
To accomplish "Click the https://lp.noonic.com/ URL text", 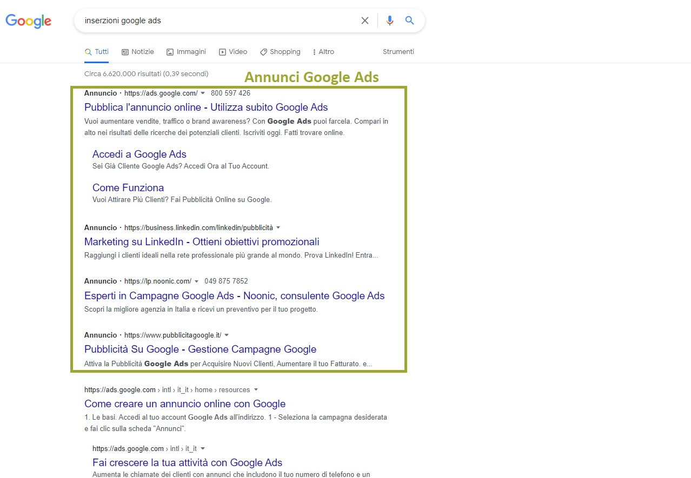I will 158,281.
